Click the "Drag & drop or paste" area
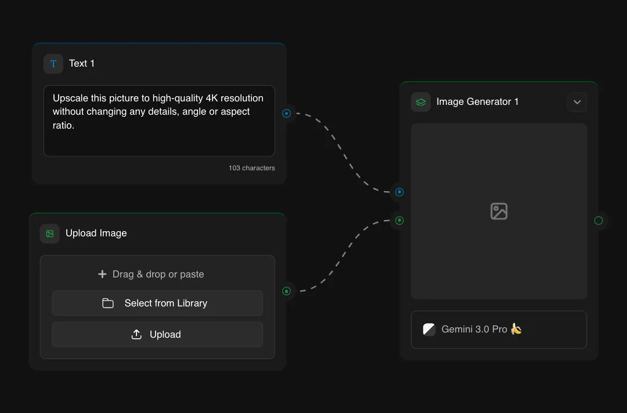This screenshot has height=413, width=627. tap(157, 274)
